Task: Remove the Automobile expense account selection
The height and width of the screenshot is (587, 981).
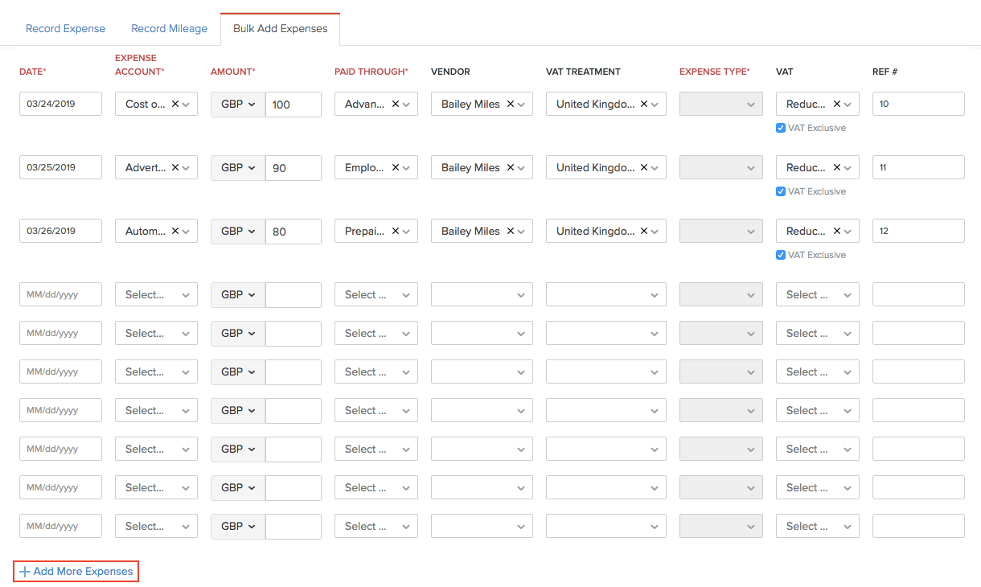Action: [x=174, y=232]
